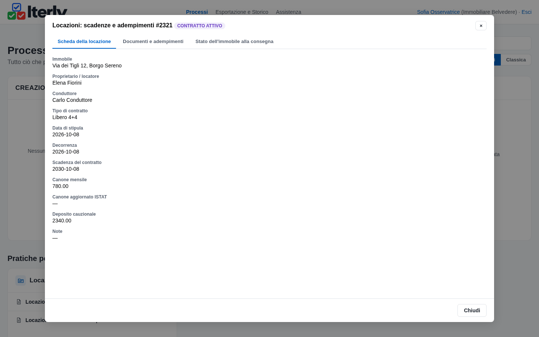Click the Canone aggiornato ISTAT label
539x337 pixels.
point(80,197)
